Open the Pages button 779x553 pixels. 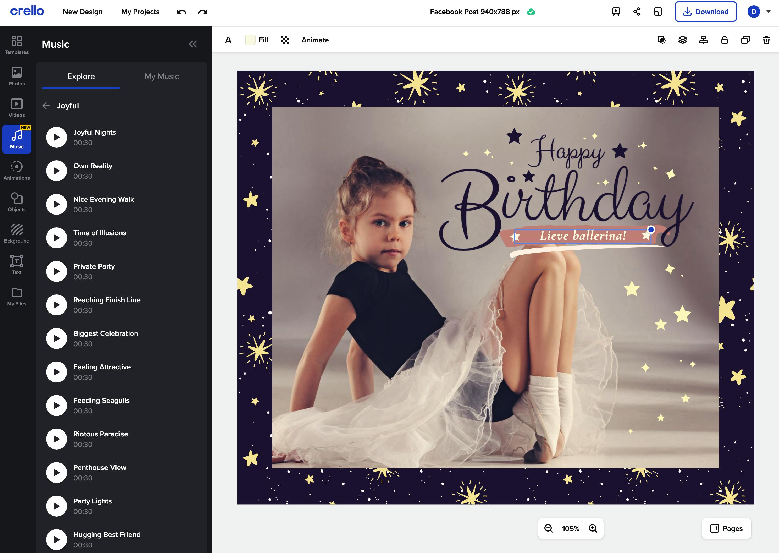pyautogui.click(x=726, y=528)
